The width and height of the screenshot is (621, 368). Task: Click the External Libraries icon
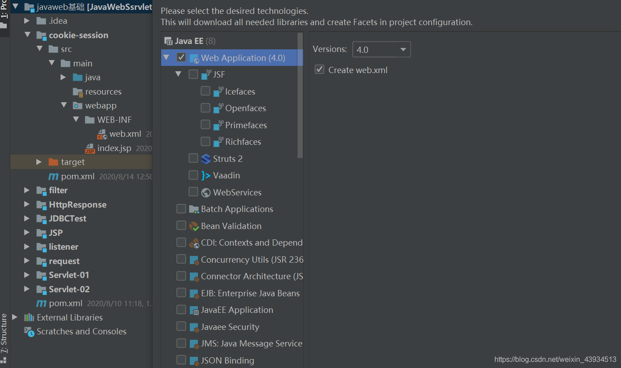point(29,317)
